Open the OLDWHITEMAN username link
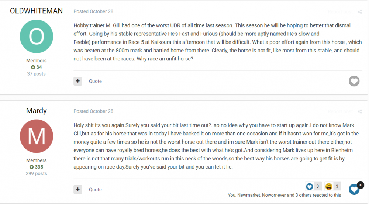 tap(37, 11)
